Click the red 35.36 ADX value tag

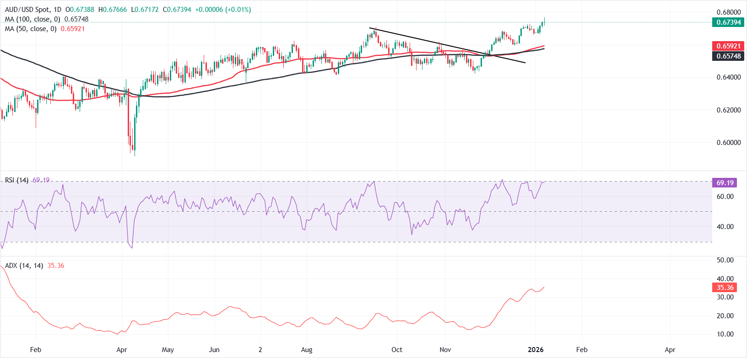[725, 288]
